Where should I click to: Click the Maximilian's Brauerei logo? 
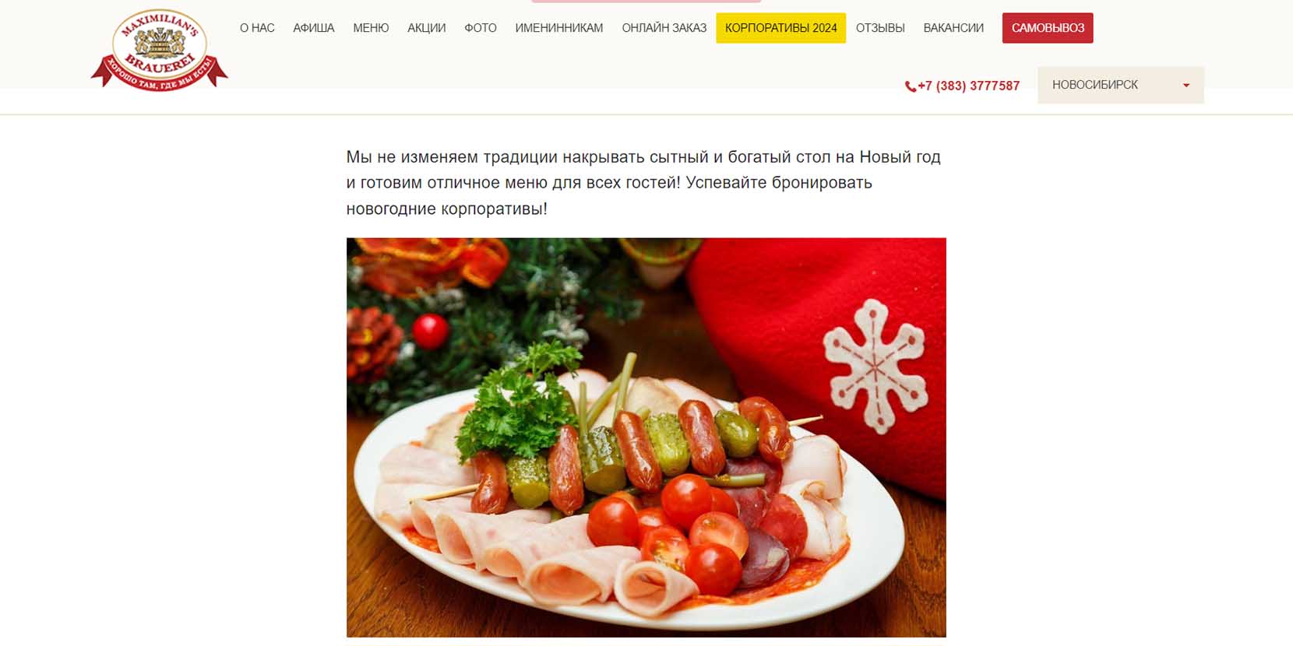tap(159, 50)
